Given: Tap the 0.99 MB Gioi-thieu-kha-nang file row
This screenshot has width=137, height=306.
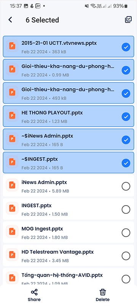Looking at the screenshot, I should 68,70.
